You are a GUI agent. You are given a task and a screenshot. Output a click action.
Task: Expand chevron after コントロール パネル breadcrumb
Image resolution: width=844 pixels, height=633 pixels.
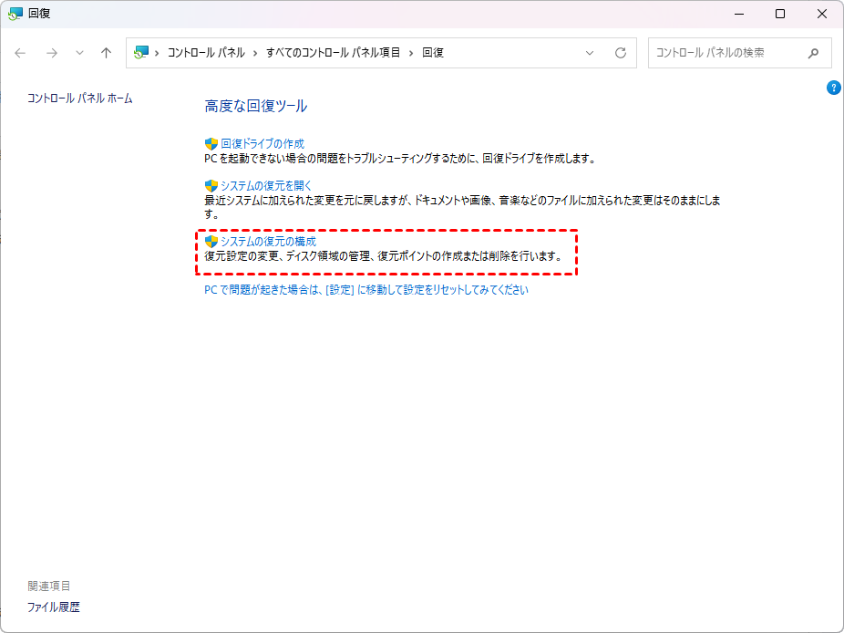point(256,53)
